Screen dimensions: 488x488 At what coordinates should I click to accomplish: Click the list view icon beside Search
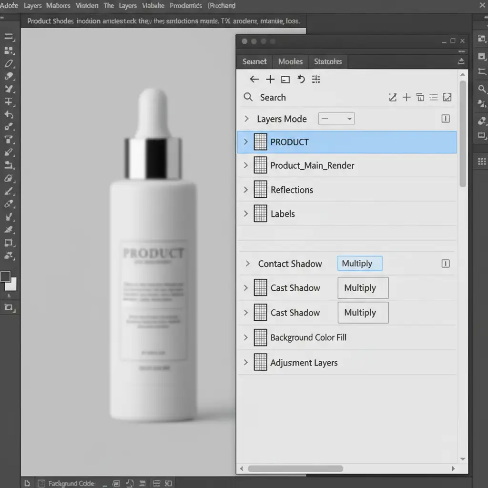433,98
